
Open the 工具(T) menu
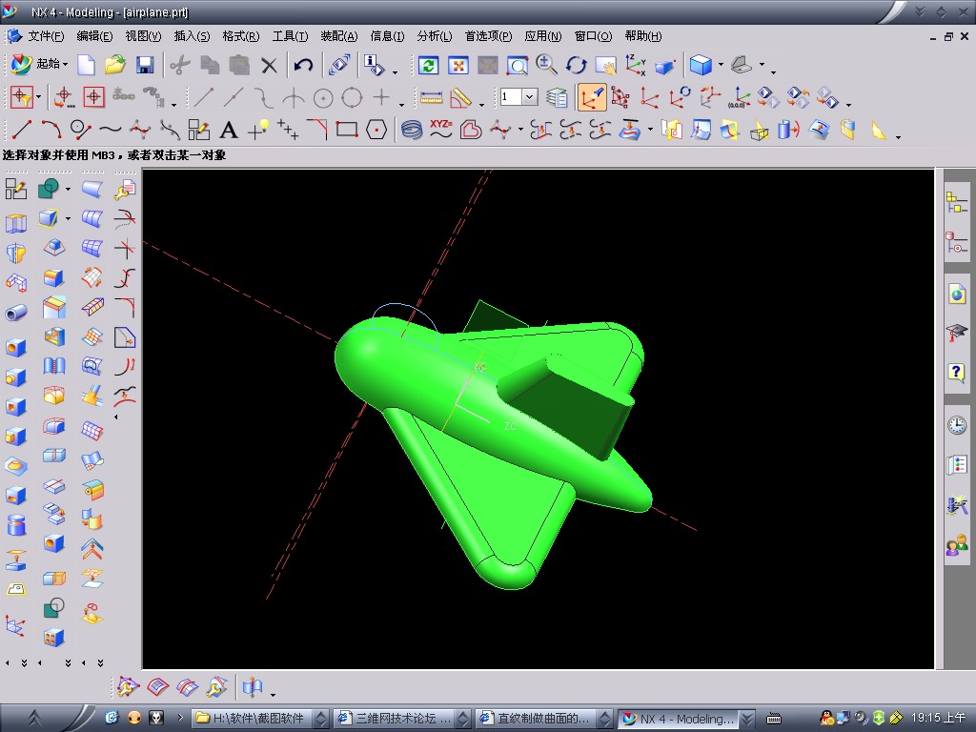290,36
